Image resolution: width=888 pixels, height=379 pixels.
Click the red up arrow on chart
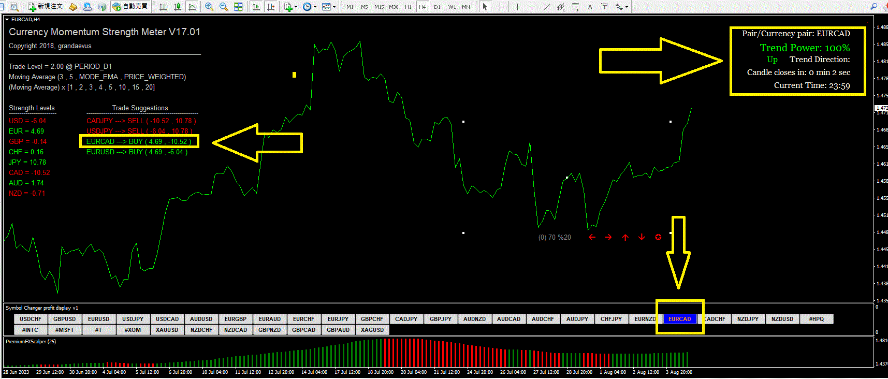(625, 237)
